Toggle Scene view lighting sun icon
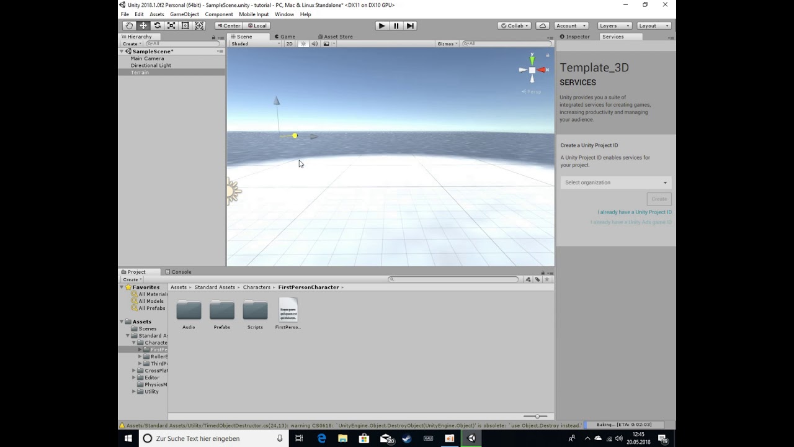 (303, 43)
